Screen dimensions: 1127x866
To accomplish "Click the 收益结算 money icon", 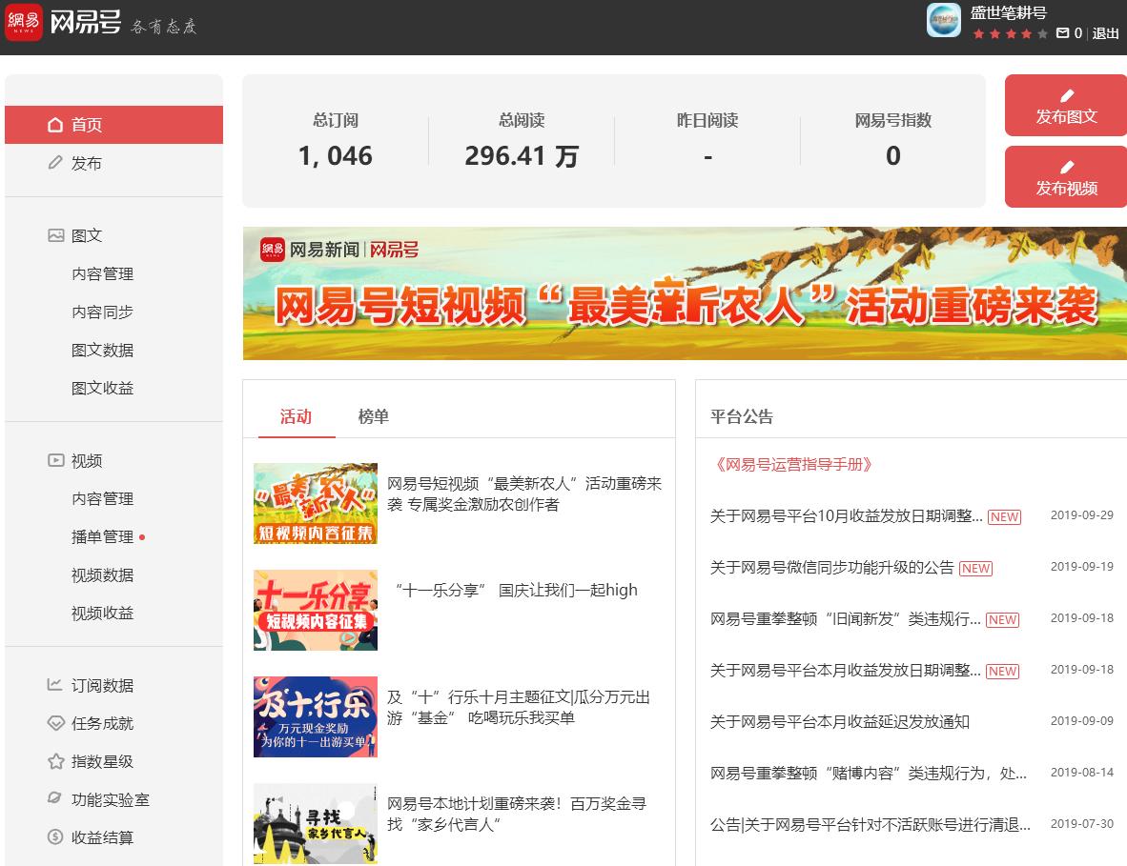I will pos(55,837).
